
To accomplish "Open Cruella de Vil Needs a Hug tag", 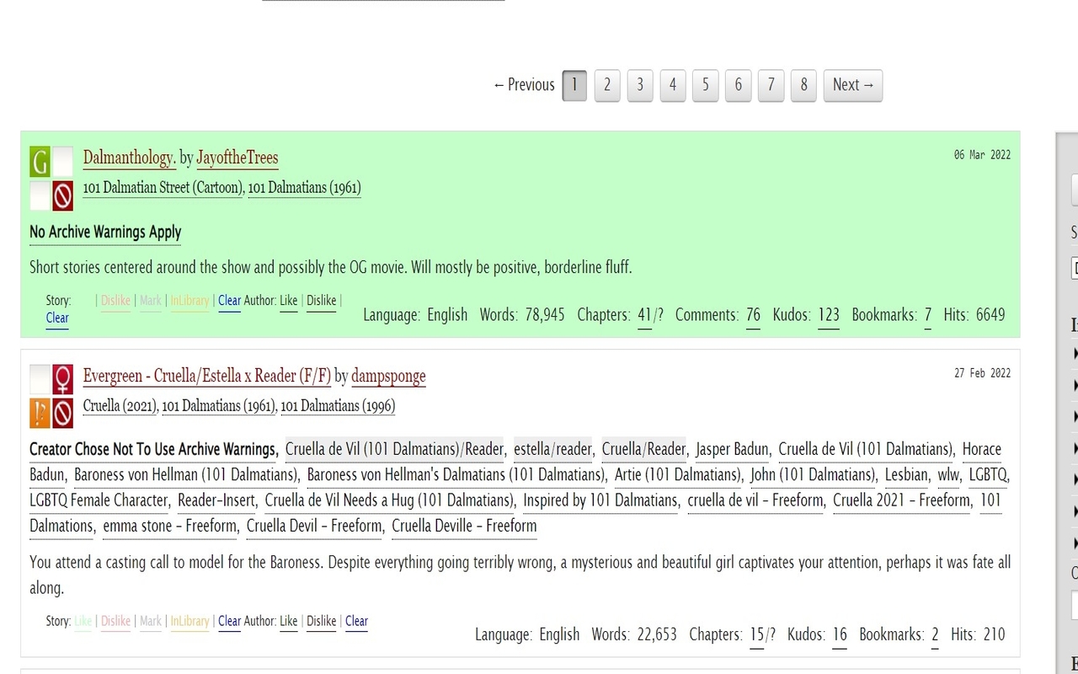I will pos(389,500).
